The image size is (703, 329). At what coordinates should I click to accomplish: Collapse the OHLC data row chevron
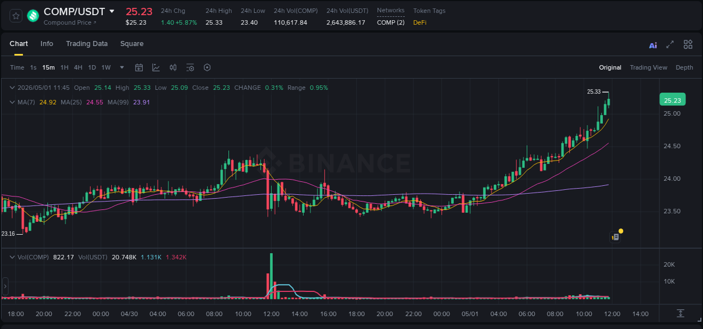pos(12,88)
